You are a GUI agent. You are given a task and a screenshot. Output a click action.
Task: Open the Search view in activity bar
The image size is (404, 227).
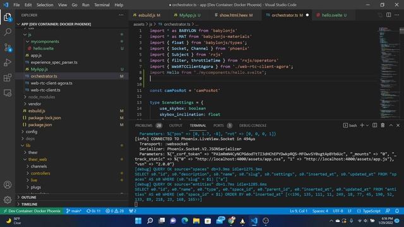8,32
